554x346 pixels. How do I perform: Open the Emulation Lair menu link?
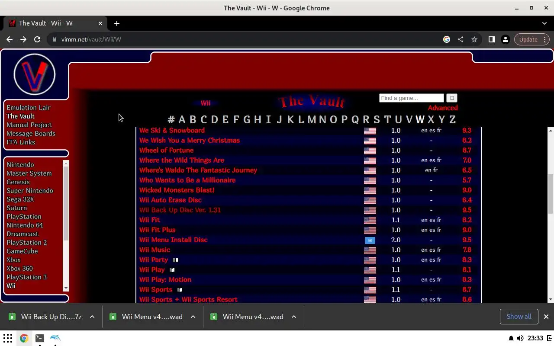(x=29, y=108)
